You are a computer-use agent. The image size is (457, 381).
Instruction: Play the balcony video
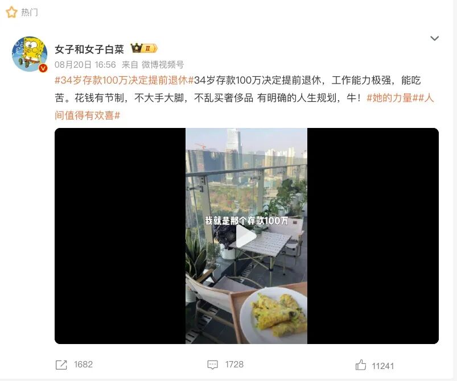pos(246,236)
